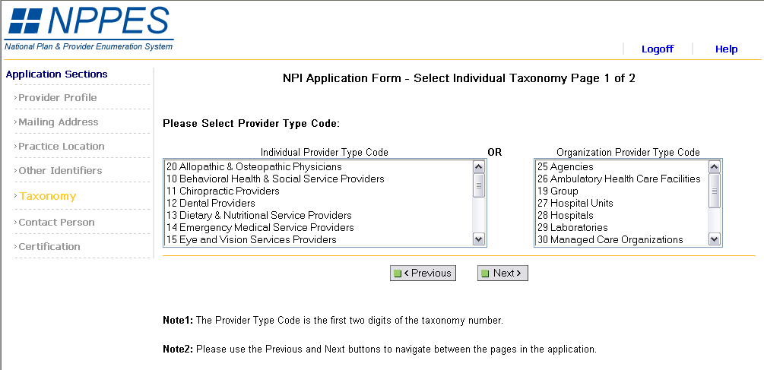The image size is (764, 370).
Task: Choose 12 Dental Providers option
Action: click(x=211, y=203)
